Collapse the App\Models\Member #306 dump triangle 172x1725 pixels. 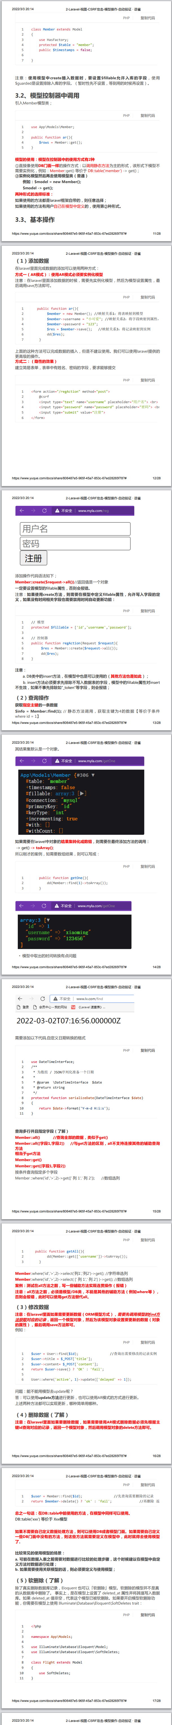point(93,775)
